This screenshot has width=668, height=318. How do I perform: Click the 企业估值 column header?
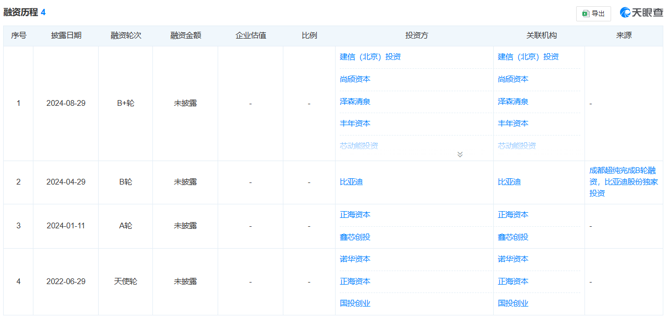(x=251, y=35)
